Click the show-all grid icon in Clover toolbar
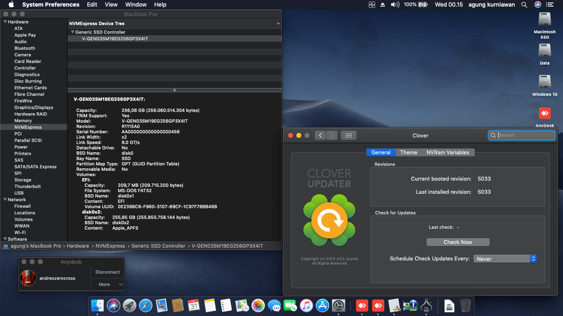The height and width of the screenshot is (316, 563). pos(348,135)
